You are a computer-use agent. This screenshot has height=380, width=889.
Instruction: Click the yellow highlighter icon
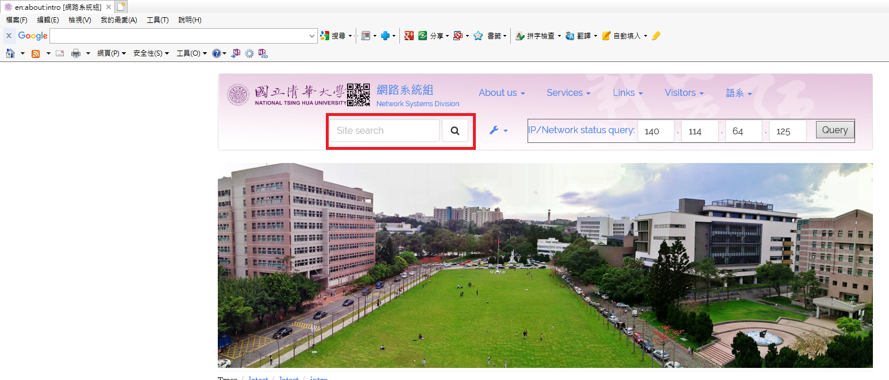[656, 36]
